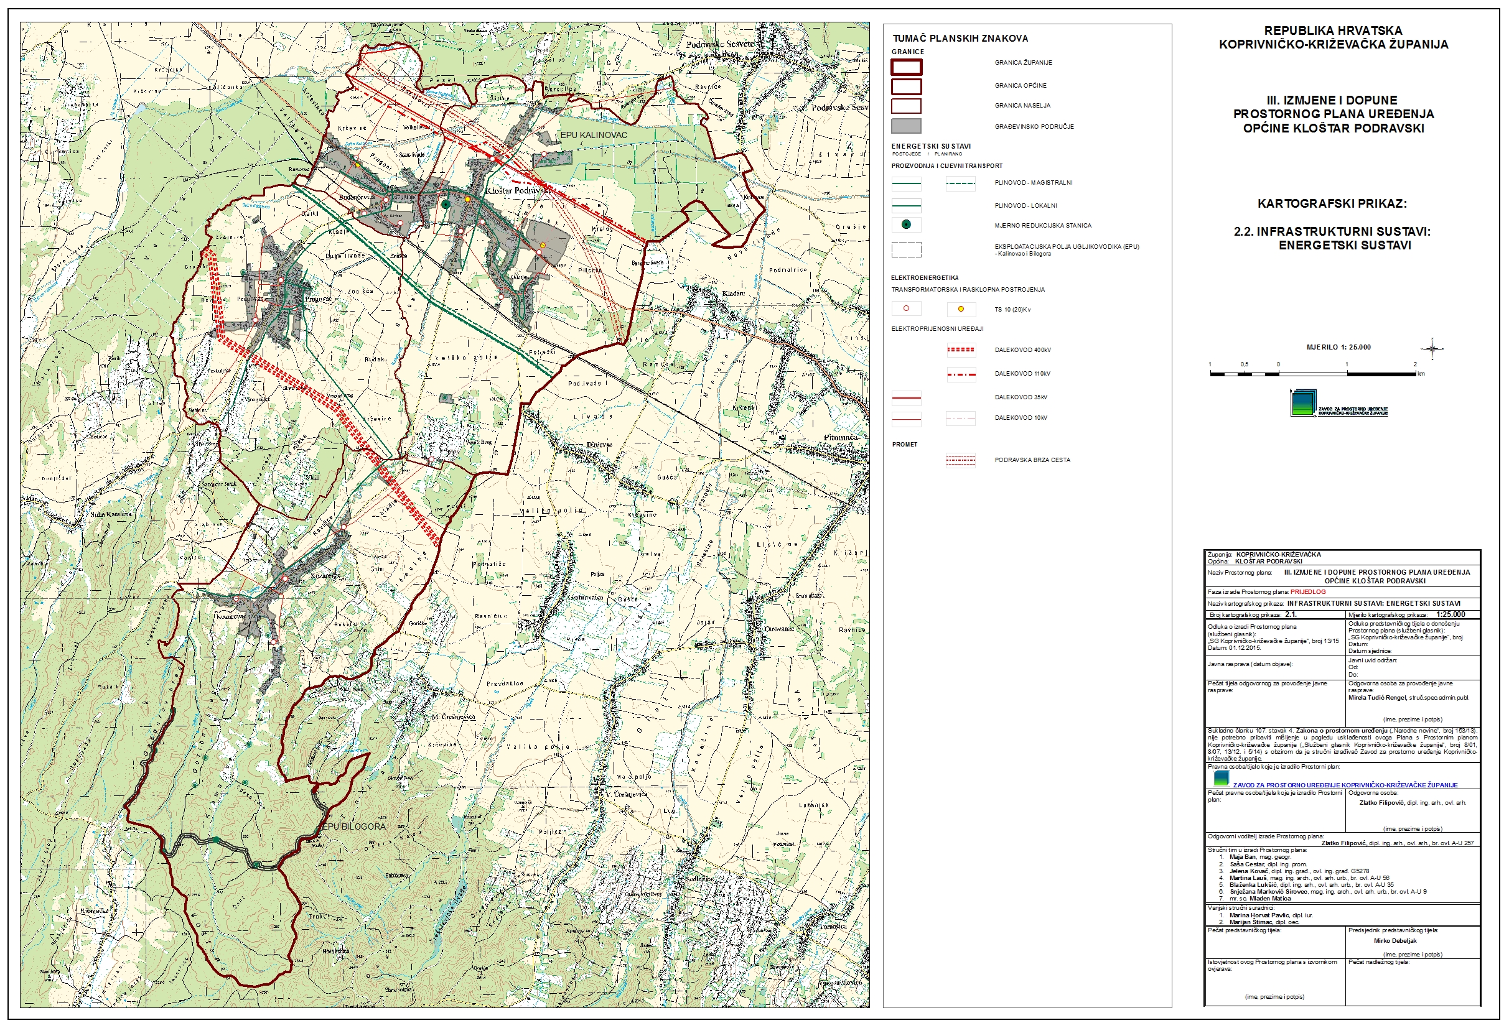Click the Dalekovod 400kV dashed legend symbol

pyautogui.click(x=960, y=350)
